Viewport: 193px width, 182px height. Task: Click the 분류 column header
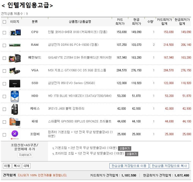35,22
